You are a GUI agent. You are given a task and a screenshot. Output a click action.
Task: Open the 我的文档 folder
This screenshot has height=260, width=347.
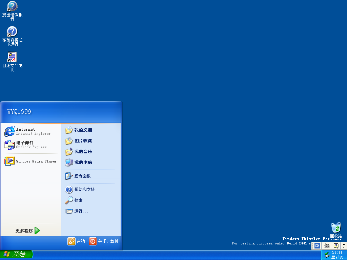(x=91, y=130)
